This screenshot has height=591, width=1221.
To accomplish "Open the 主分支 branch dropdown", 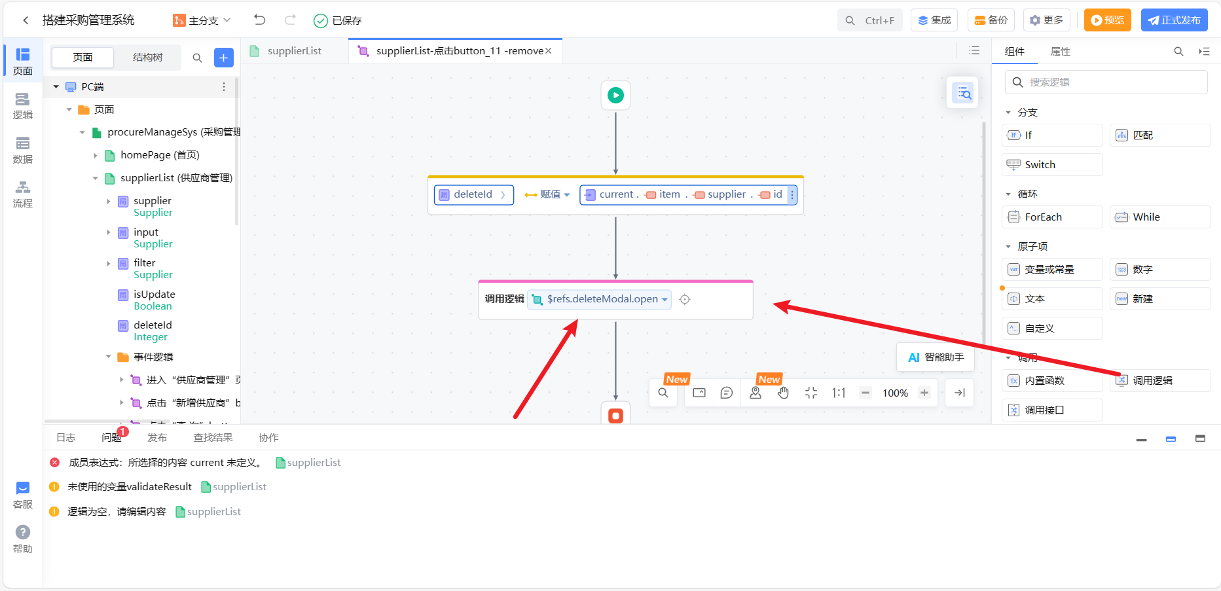I will pyautogui.click(x=202, y=20).
